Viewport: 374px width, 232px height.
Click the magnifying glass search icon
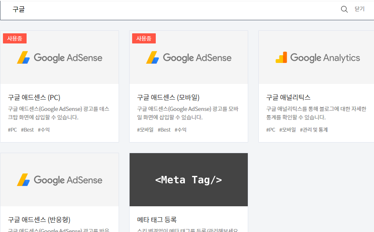point(344,9)
